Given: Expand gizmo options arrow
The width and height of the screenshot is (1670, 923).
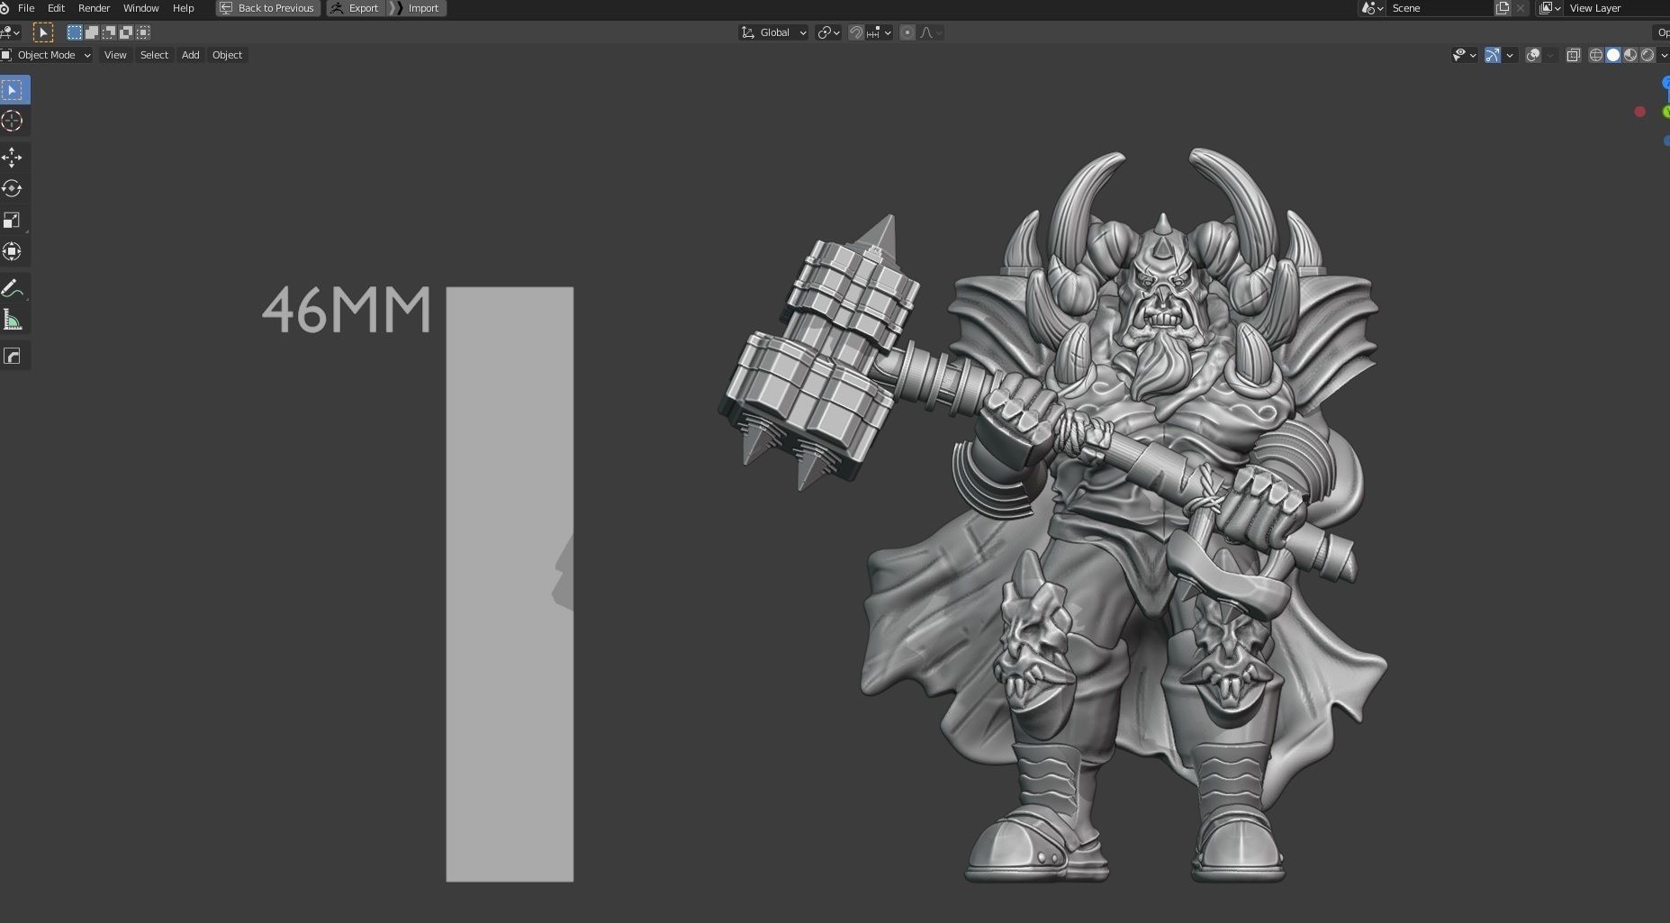Looking at the screenshot, I should [1510, 55].
